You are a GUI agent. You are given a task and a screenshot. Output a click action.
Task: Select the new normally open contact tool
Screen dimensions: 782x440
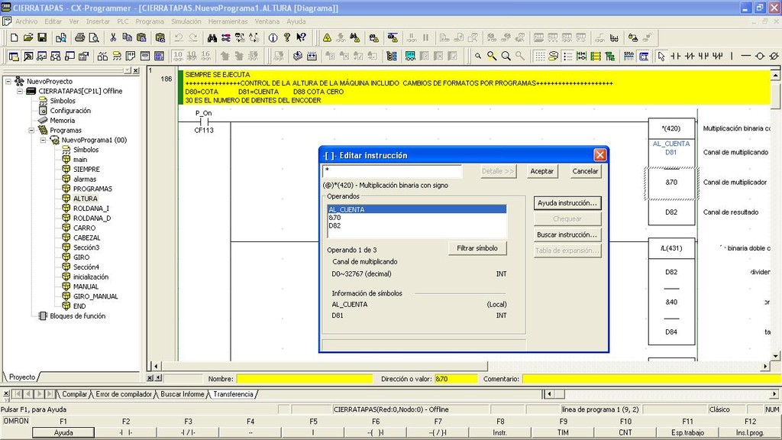pyautogui.click(x=676, y=56)
